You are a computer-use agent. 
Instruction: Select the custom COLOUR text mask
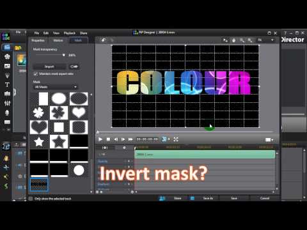point(39,185)
